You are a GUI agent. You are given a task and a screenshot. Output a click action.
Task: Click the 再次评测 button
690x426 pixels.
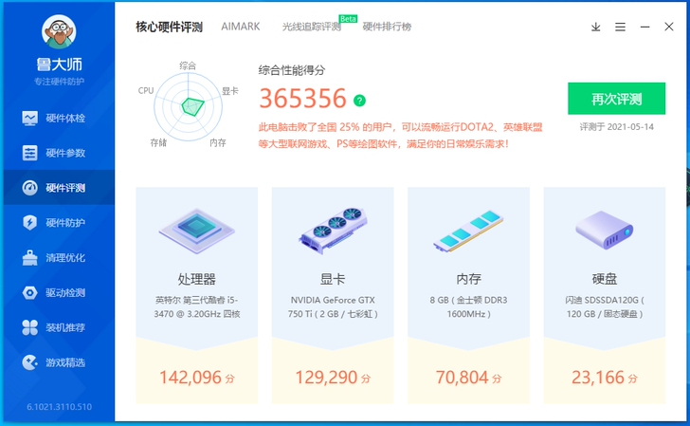coord(616,99)
